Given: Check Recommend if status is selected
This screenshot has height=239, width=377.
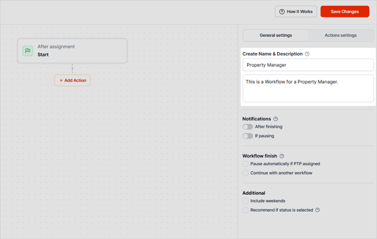Looking at the screenshot, I should tap(245, 210).
